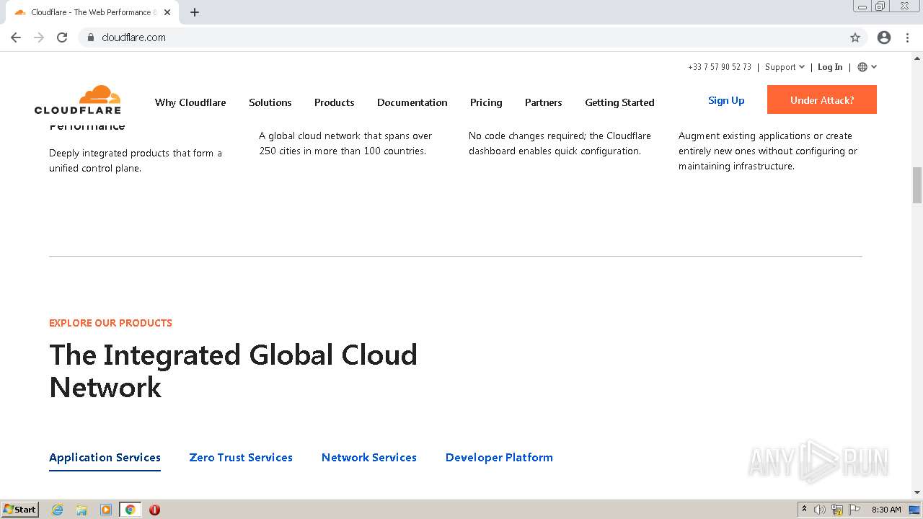Open the Products menu
This screenshot has height=519, width=923.
tap(335, 102)
